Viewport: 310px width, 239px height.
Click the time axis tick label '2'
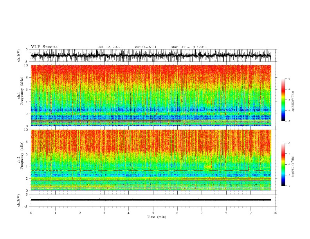(80, 213)
